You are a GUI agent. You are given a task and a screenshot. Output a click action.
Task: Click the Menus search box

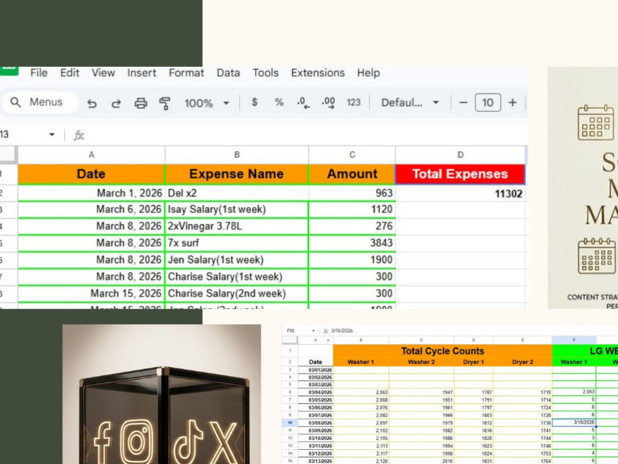(41, 102)
